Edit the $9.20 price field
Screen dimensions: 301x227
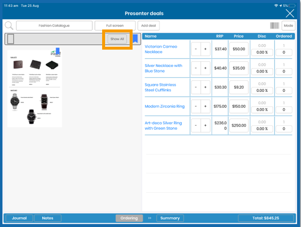coord(239,87)
